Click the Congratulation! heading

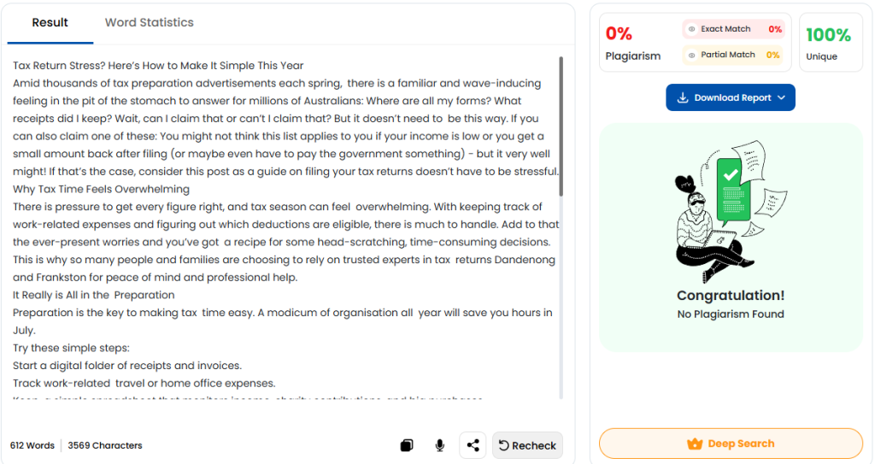click(x=731, y=296)
